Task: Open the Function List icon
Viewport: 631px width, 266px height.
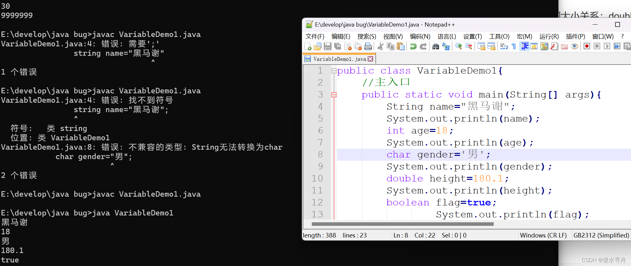Action: pyautogui.click(x=554, y=47)
